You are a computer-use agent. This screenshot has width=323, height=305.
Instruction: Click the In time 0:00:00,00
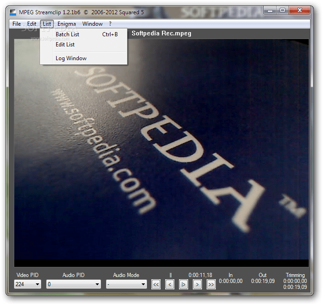tap(231, 281)
